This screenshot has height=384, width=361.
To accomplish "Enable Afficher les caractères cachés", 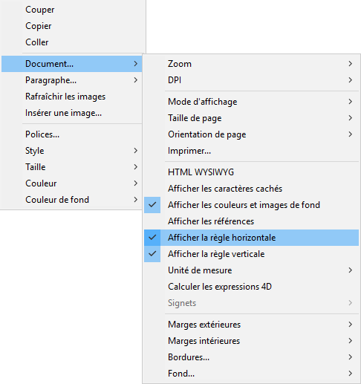I will point(251,189).
